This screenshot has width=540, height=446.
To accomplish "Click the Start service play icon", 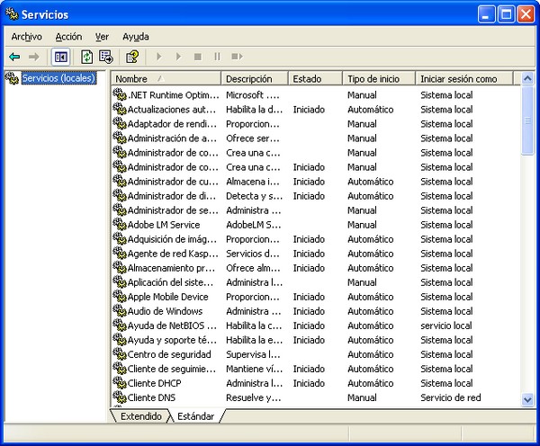I will [x=158, y=57].
